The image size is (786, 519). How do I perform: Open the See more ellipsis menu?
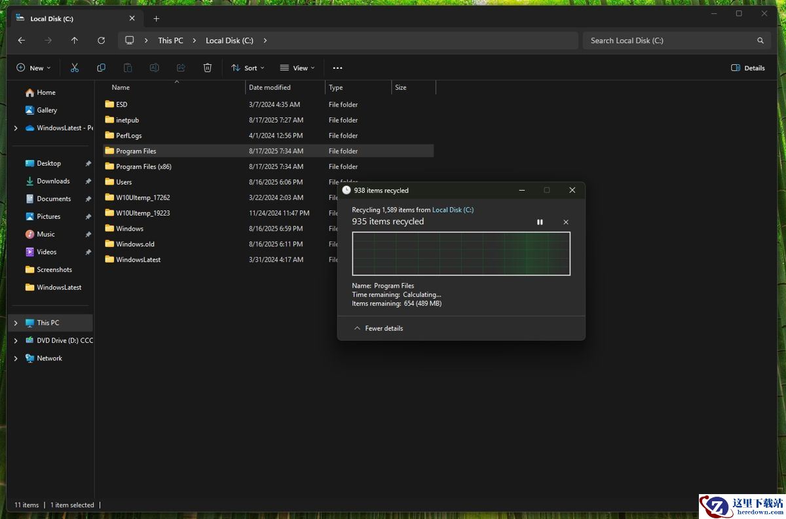pos(337,67)
